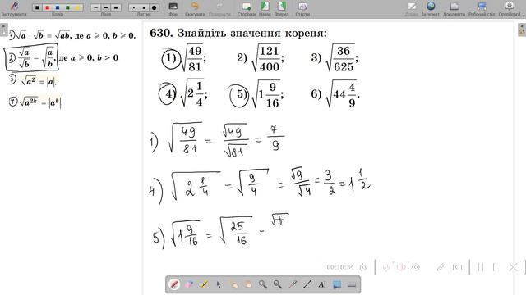The image size is (526, 295).
Task: Select the red pen color
Action: 48,7
